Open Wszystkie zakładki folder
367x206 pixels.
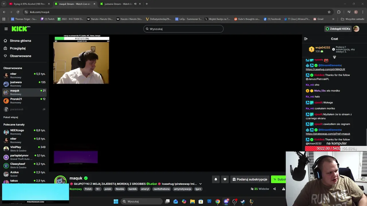tap(352, 19)
